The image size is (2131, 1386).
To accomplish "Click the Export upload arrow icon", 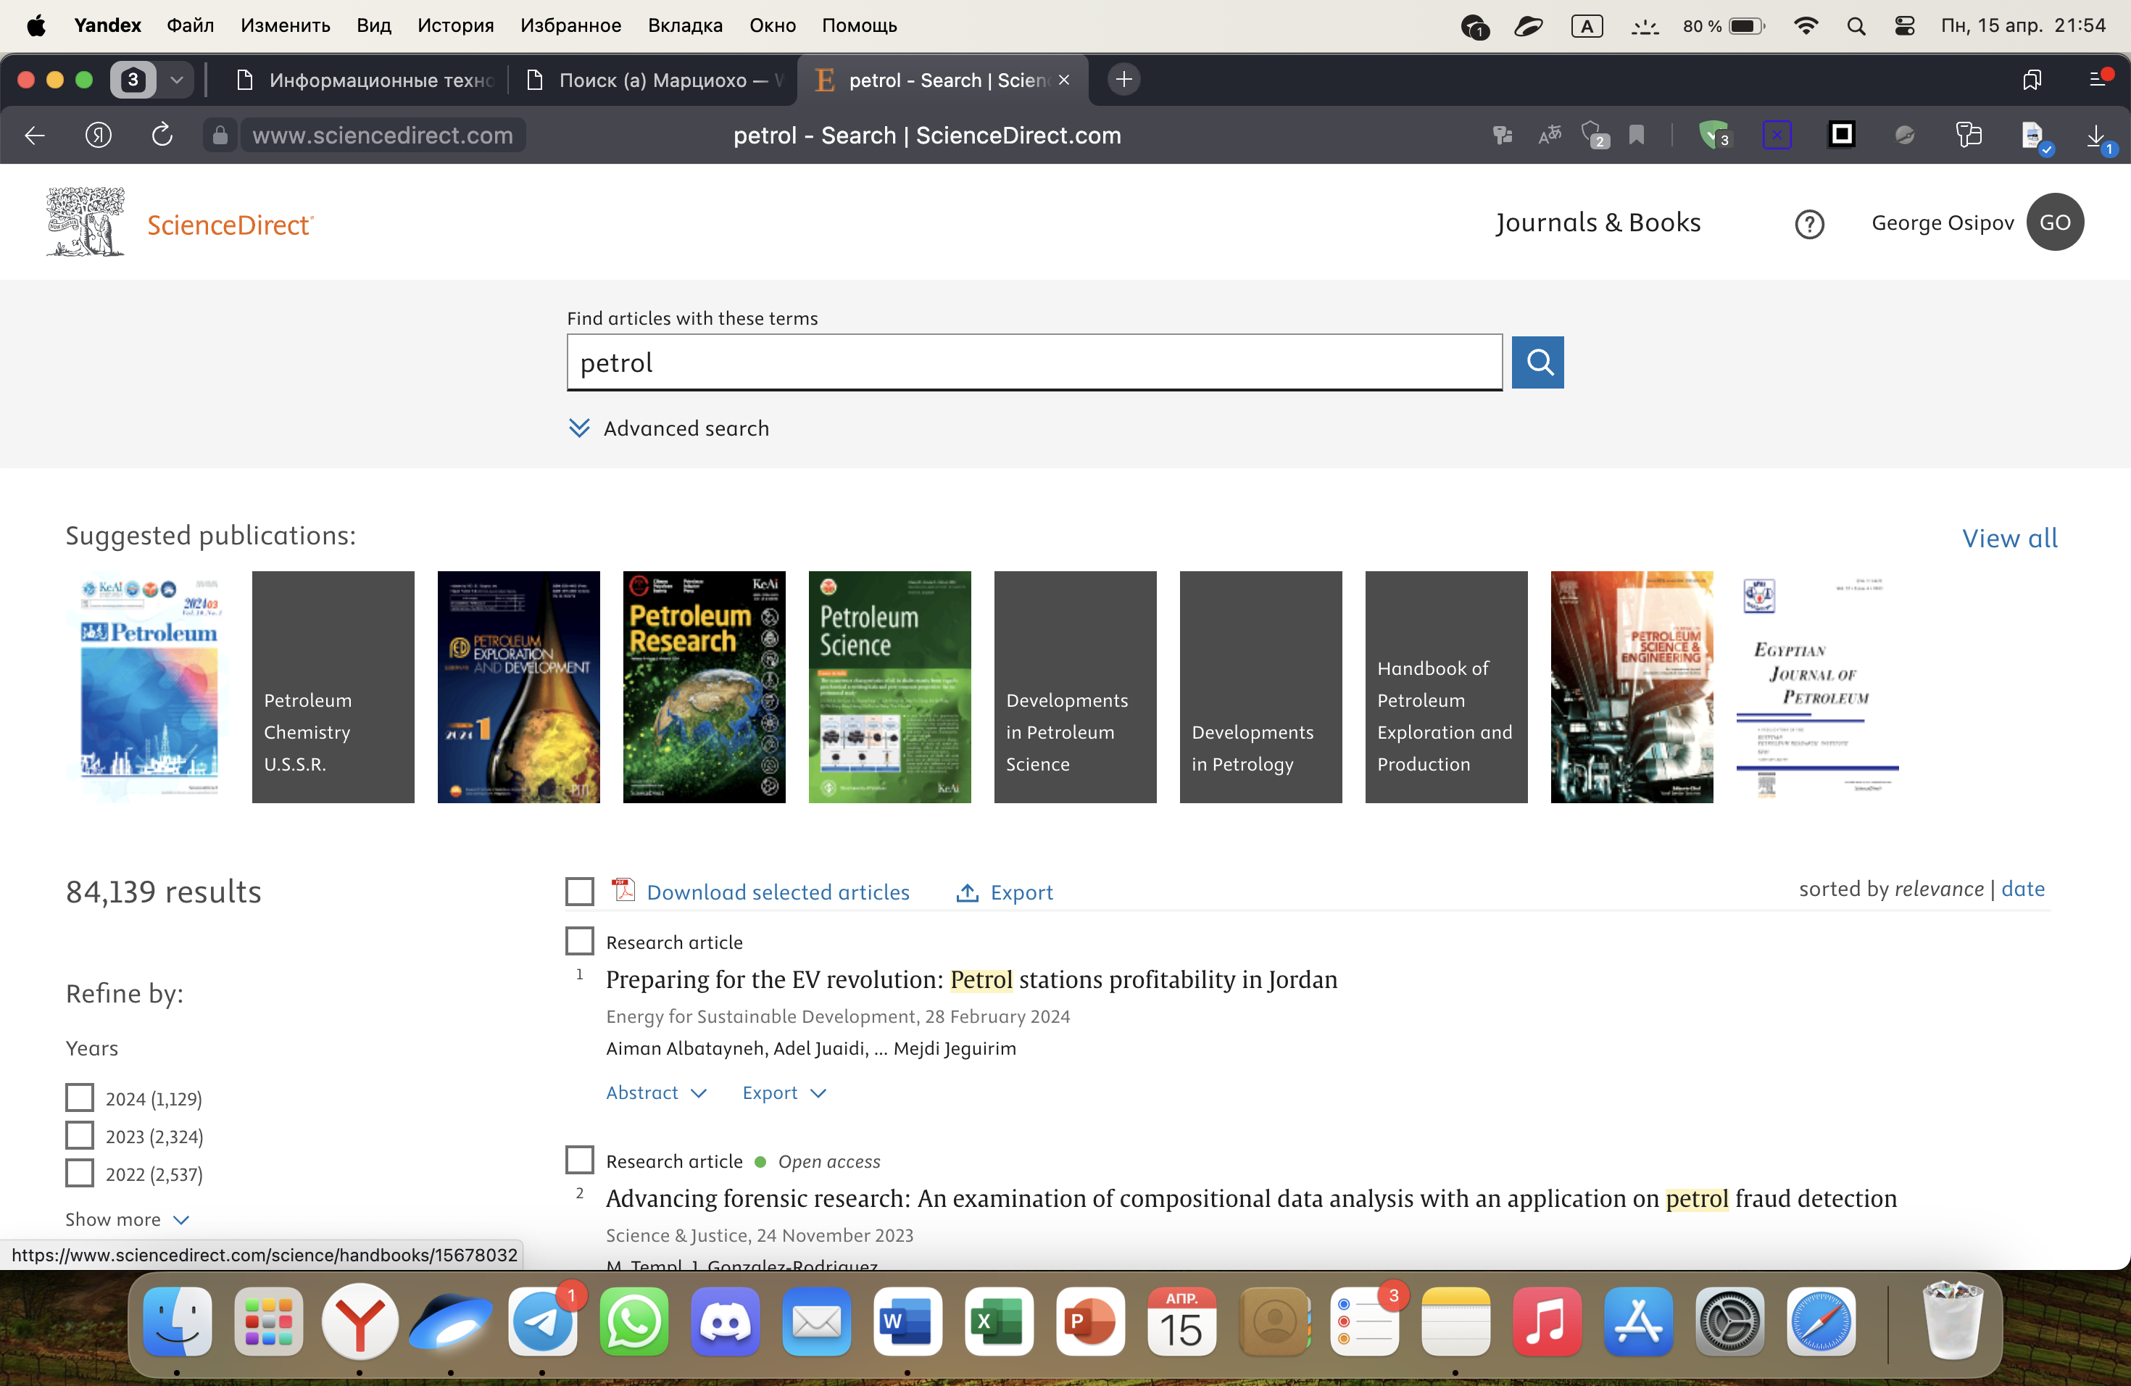I will coord(967,892).
